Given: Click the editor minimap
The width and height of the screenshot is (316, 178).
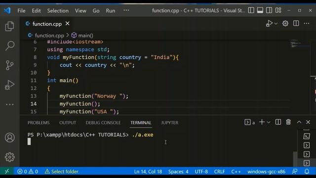Looking at the screenshot, I should 300,44.
